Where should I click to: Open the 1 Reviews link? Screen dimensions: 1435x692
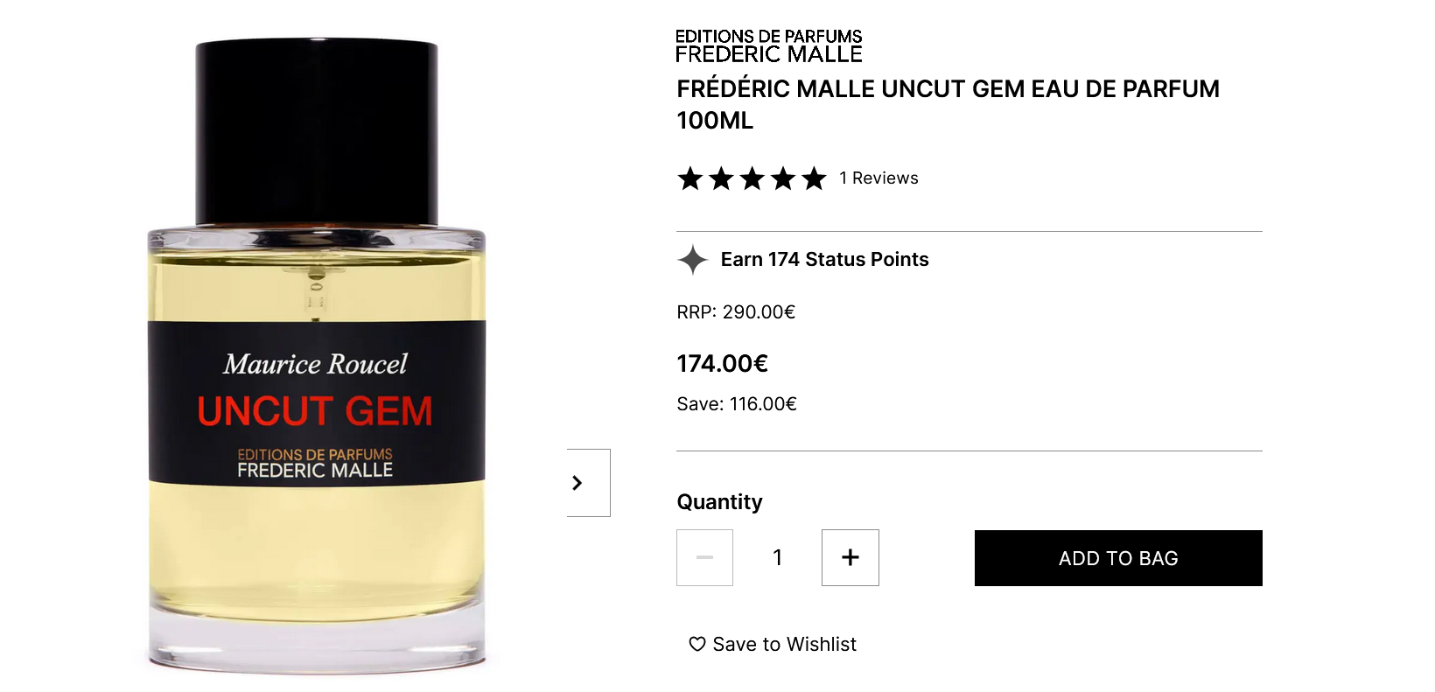[x=878, y=178]
